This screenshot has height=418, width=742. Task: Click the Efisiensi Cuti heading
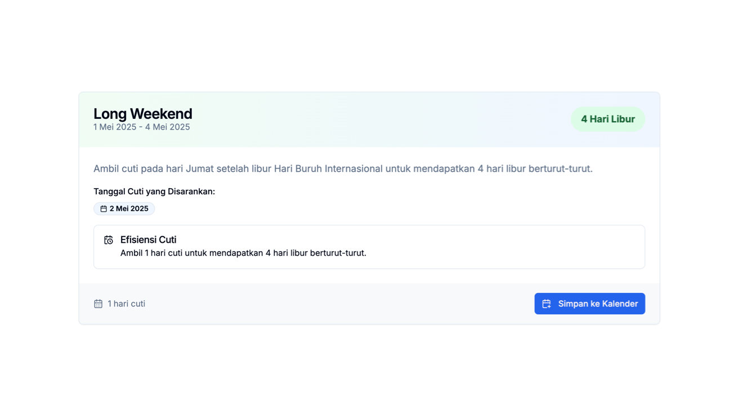pos(148,239)
